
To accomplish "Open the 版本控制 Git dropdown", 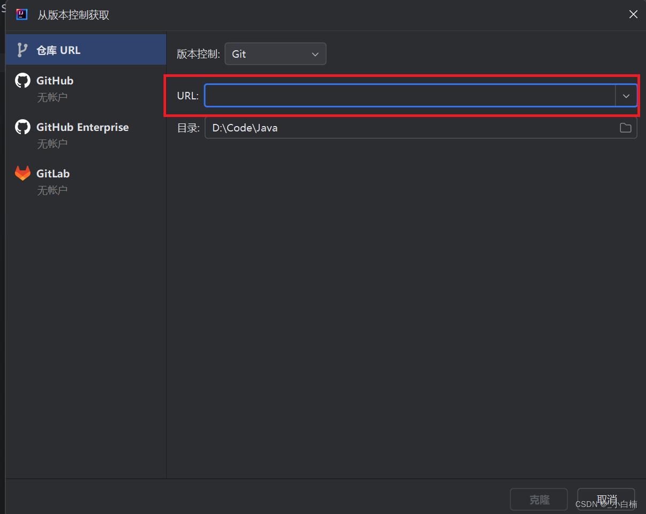I will [275, 54].
